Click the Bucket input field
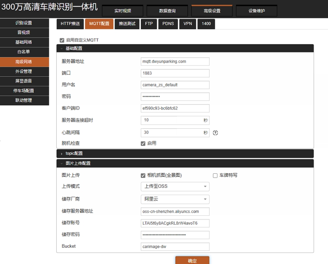This screenshot has width=328, height=264. (175, 246)
